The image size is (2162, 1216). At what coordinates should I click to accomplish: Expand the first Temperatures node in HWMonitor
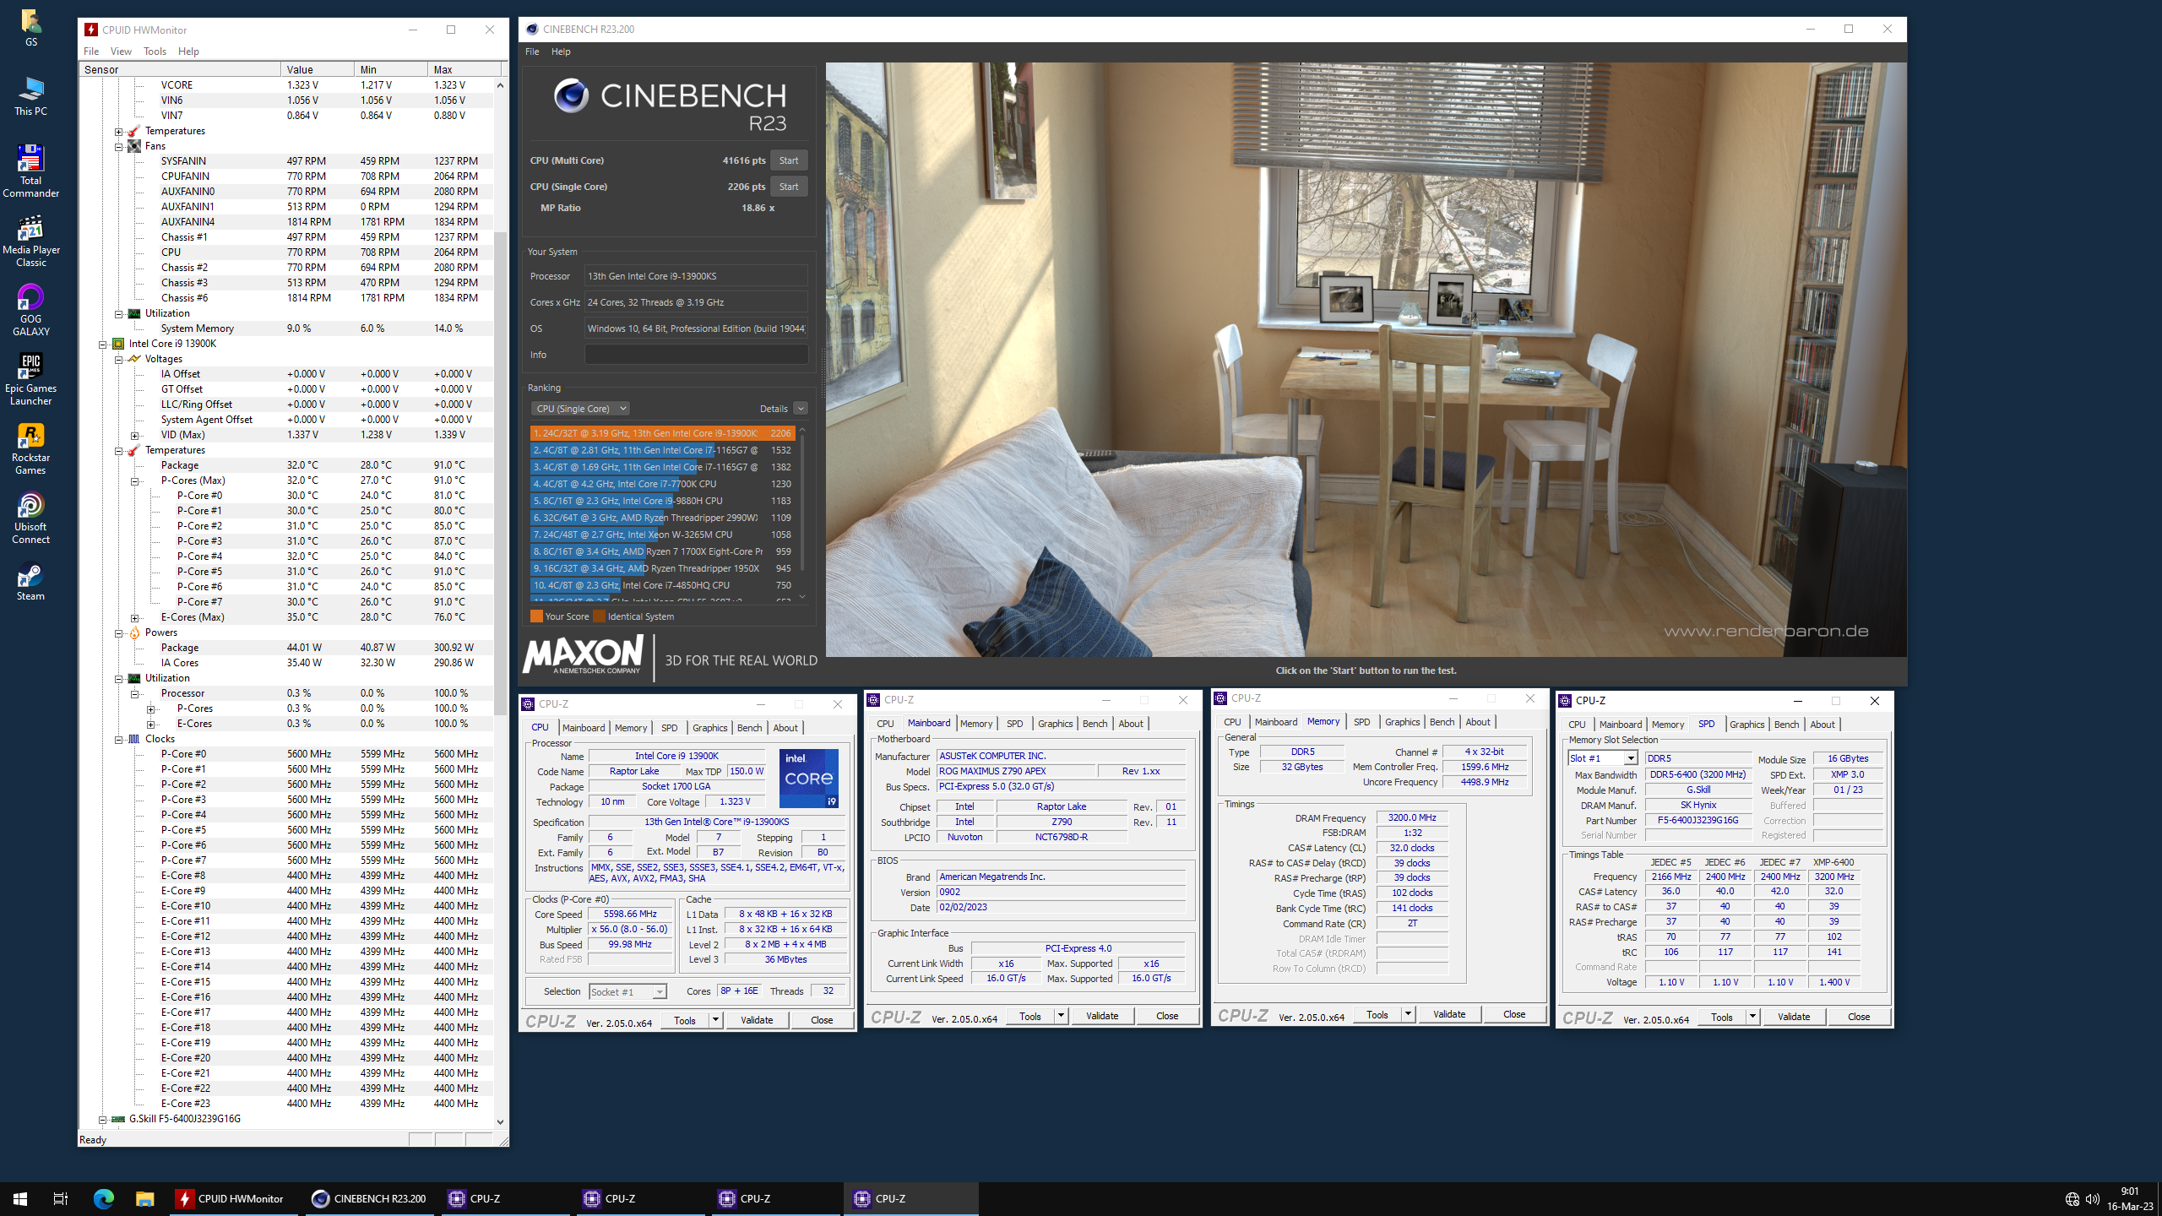point(119,131)
